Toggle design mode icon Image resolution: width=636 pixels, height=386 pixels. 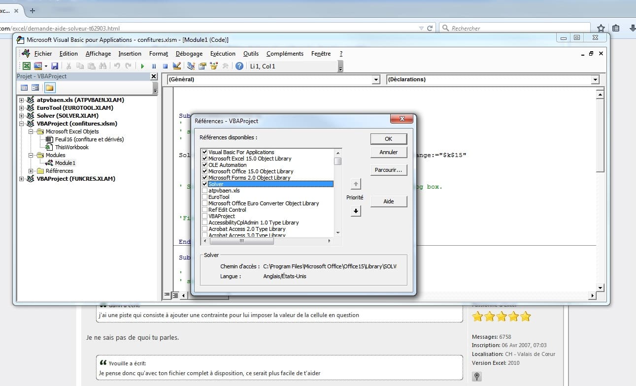click(x=177, y=66)
